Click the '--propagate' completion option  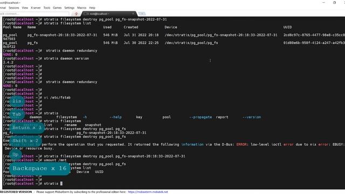click(x=201, y=117)
